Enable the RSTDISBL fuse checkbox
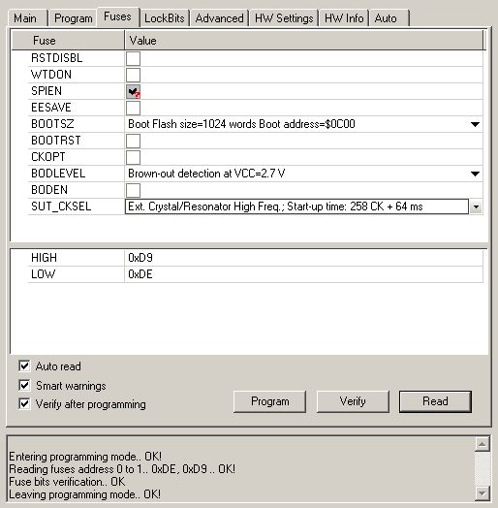The width and height of the screenshot is (498, 508). 133,58
